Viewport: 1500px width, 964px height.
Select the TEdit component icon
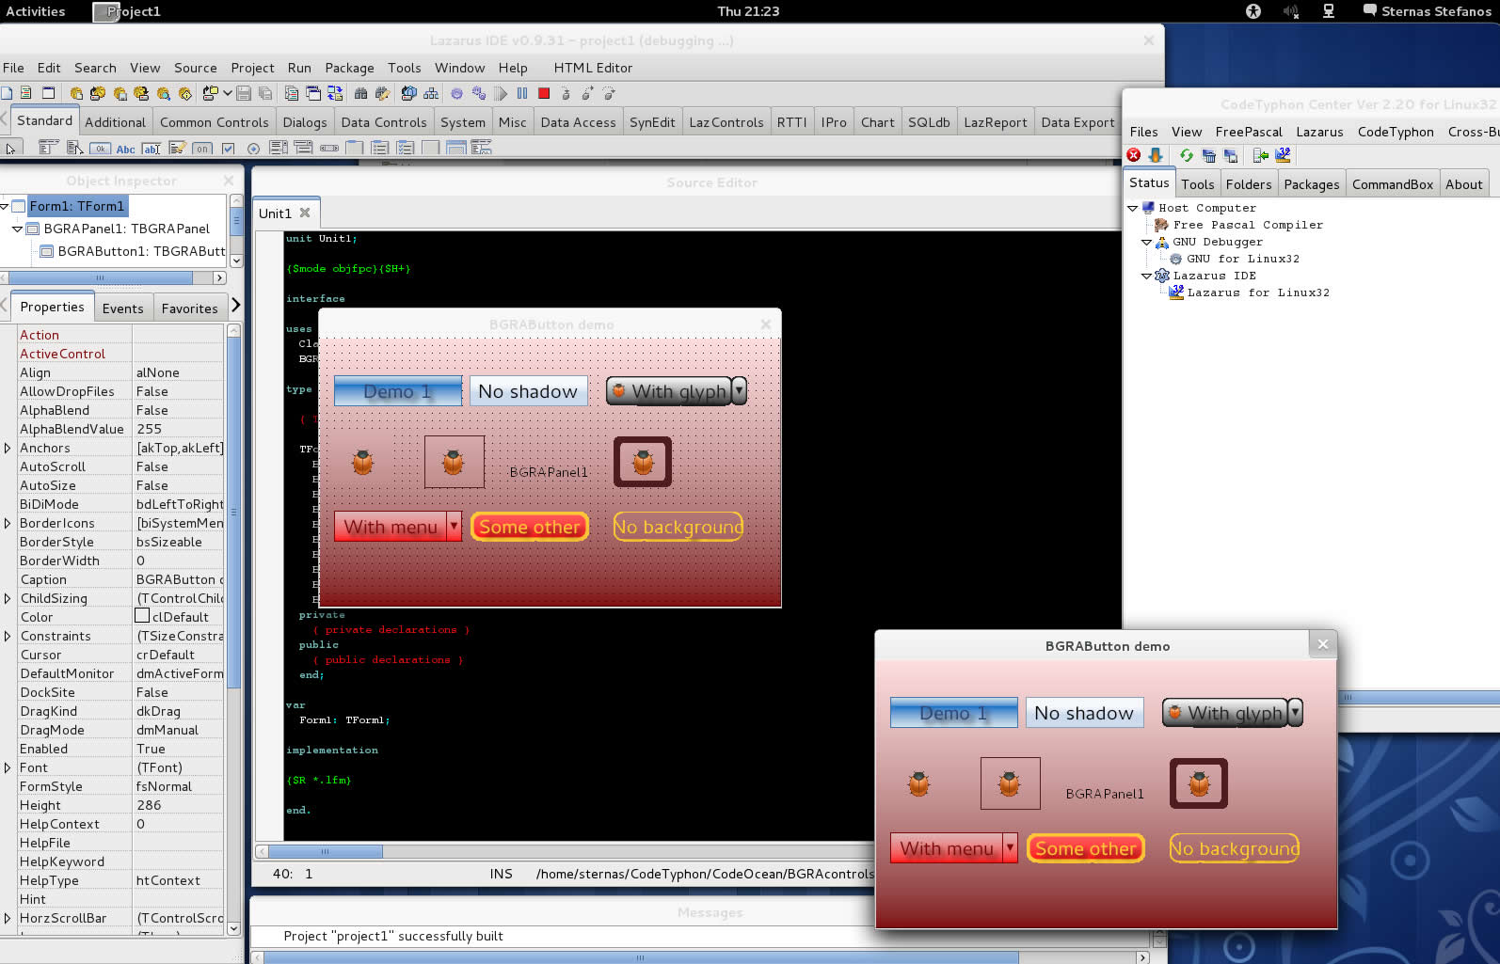(151, 149)
